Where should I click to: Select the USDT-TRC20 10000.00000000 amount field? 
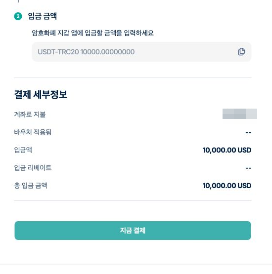click(x=141, y=52)
